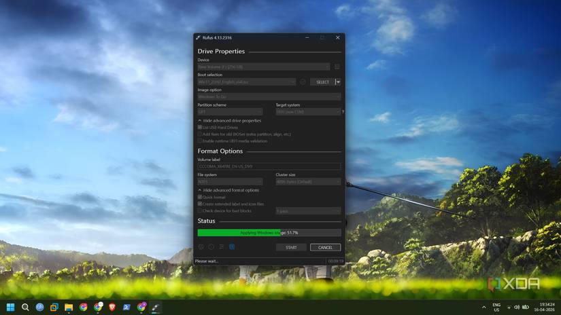The image size is (561, 315).
Task: Open the File system dropdown
Action: pos(230,182)
